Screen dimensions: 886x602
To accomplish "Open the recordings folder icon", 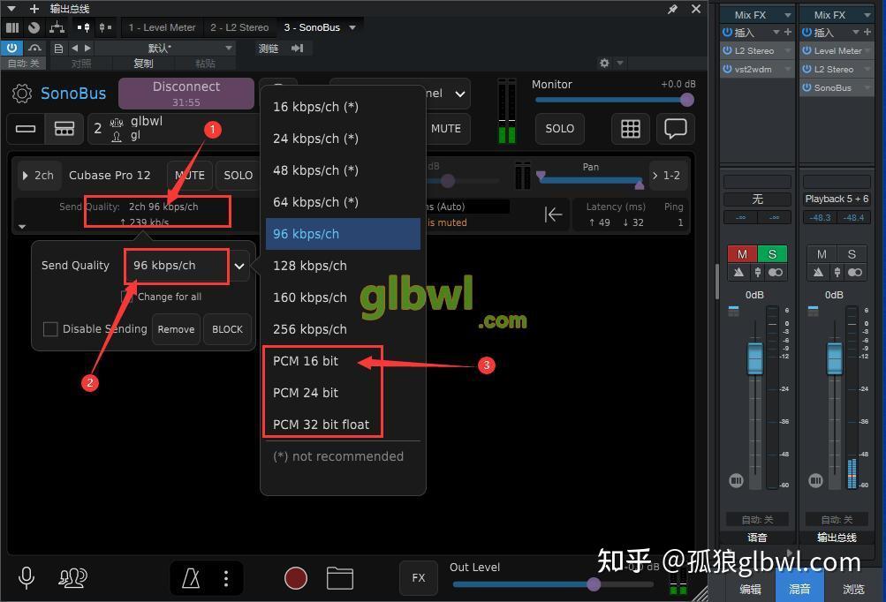I will click(x=340, y=577).
